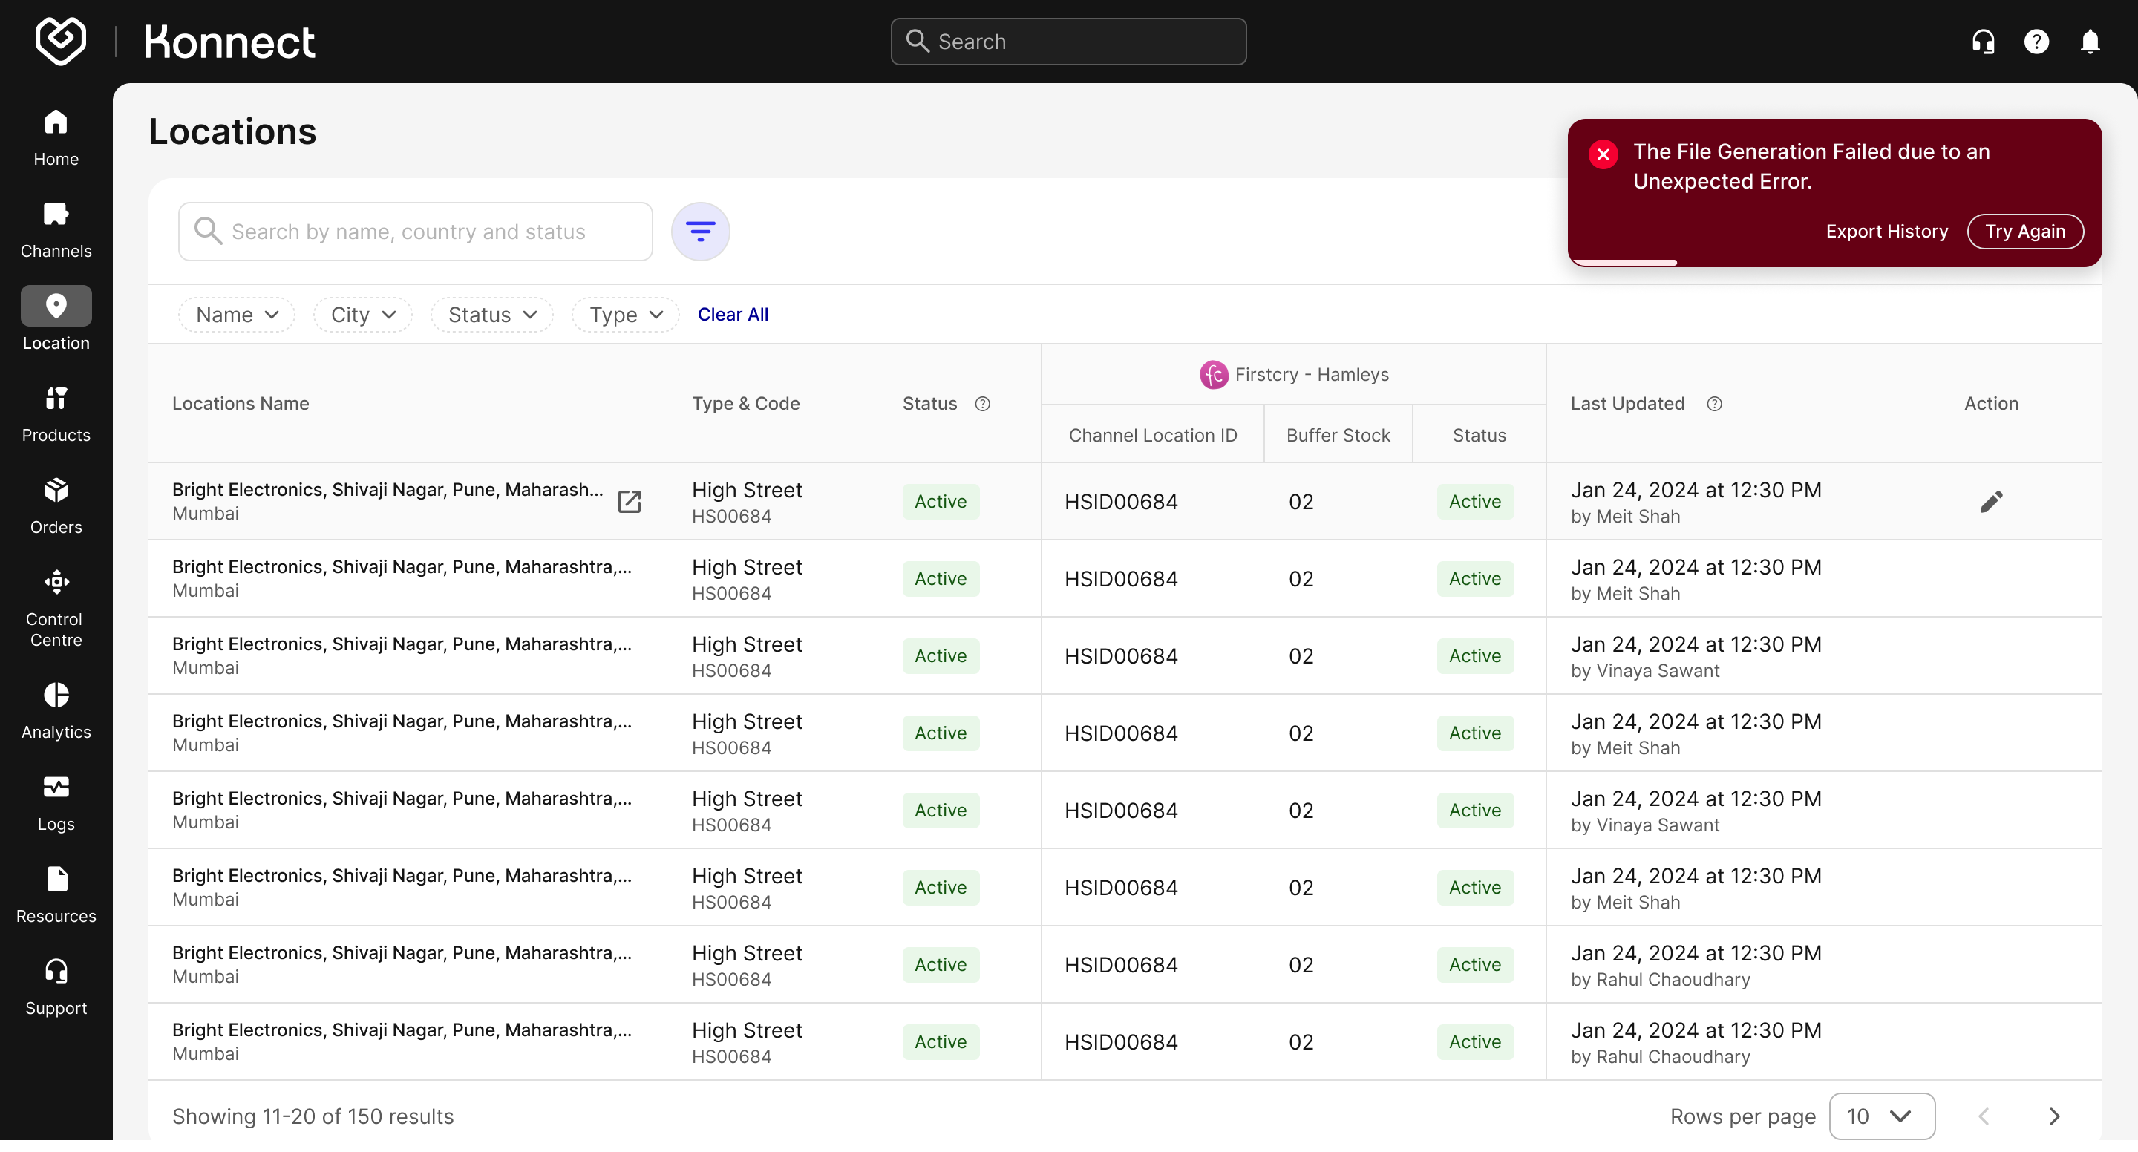The width and height of the screenshot is (2138, 1152).
Task: Click the Konnect logo icon
Action: [x=61, y=41]
